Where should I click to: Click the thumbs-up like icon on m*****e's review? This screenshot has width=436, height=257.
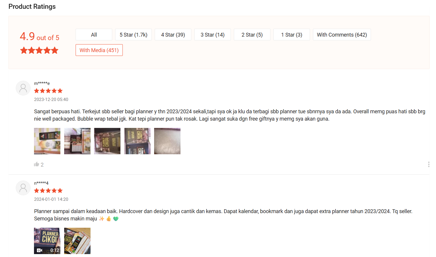coord(37,164)
